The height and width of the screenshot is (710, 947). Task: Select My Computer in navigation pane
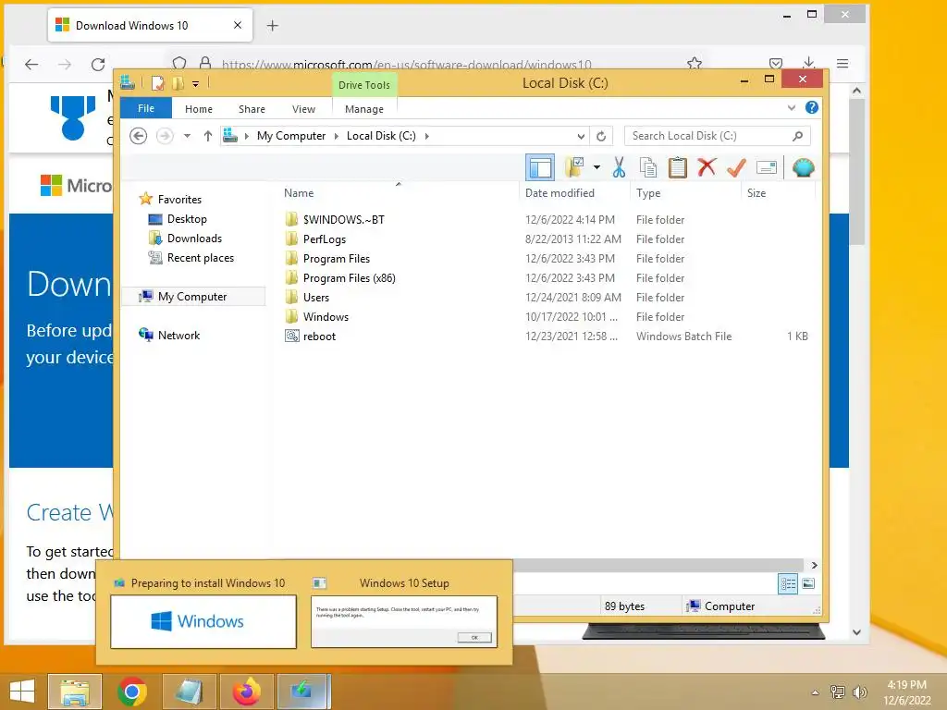(x=192, y=297)
